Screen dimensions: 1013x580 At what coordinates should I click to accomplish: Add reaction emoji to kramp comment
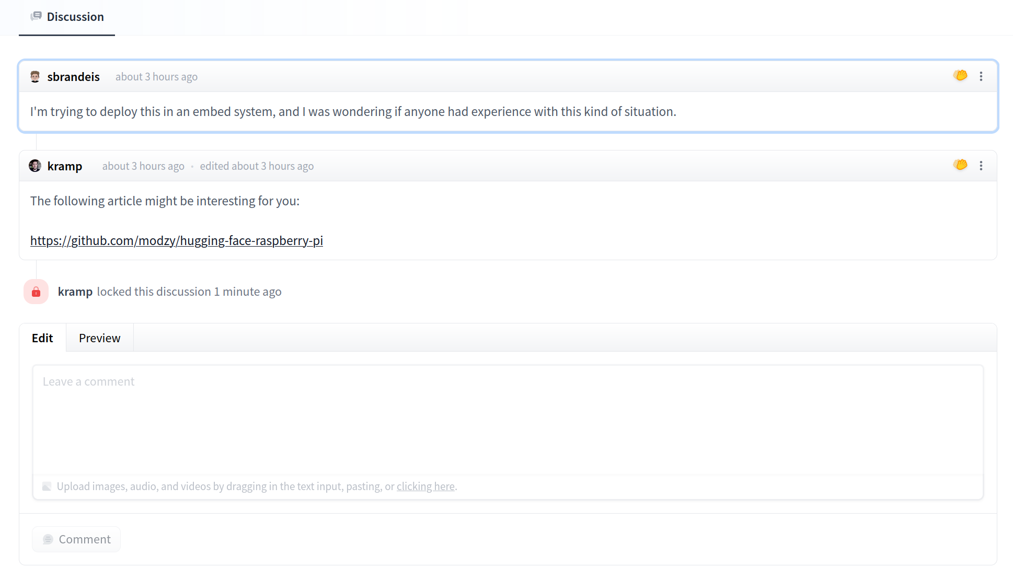point(960,165)
